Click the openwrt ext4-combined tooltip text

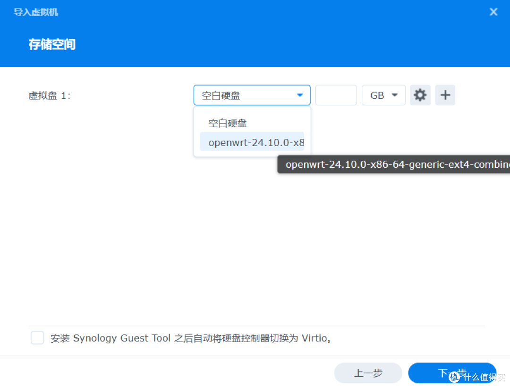pyautogui.click(x=393, y=164)
